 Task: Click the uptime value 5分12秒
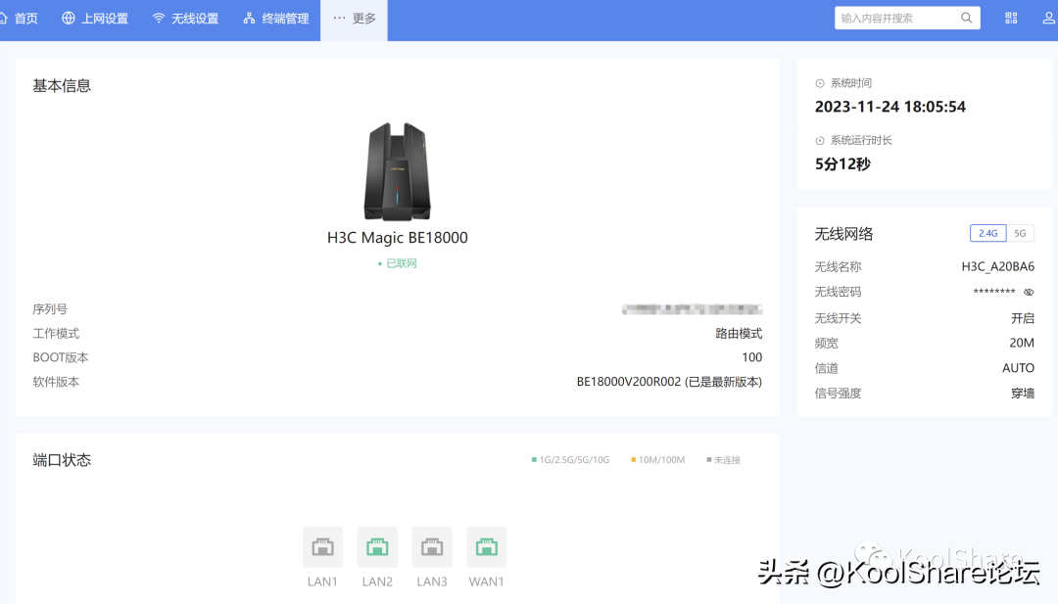click(842, 163)
